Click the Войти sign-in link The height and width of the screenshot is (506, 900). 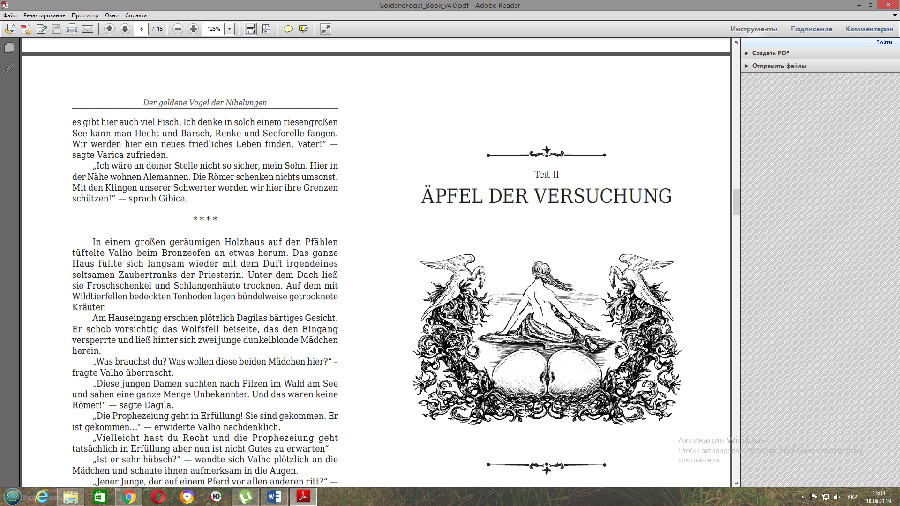coord(884,42)
